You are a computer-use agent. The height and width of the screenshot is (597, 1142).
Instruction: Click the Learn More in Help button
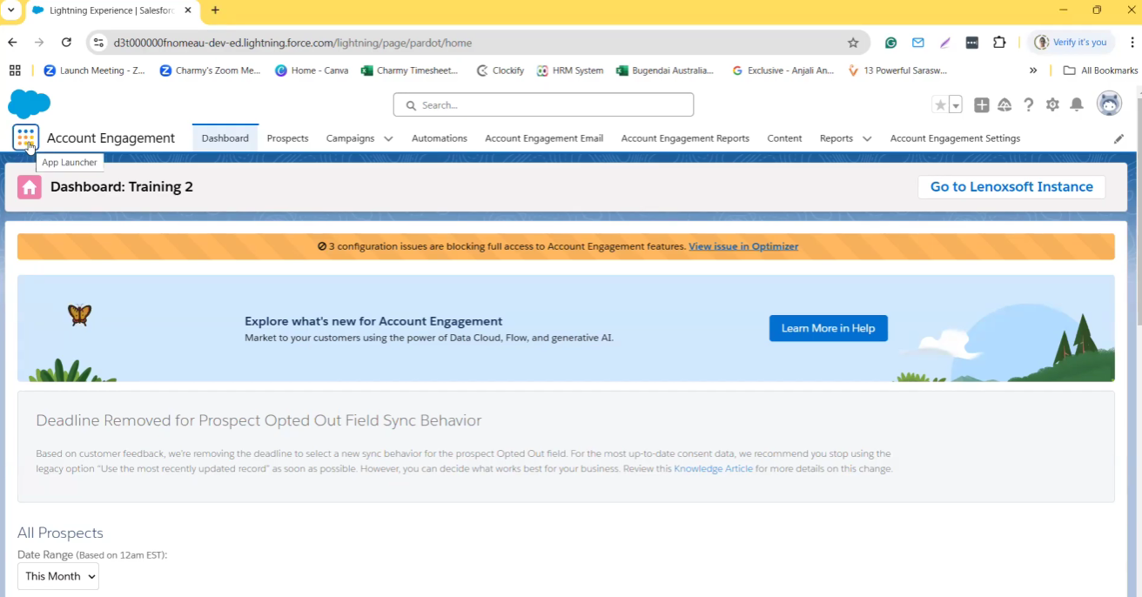(x=828, y=328)
